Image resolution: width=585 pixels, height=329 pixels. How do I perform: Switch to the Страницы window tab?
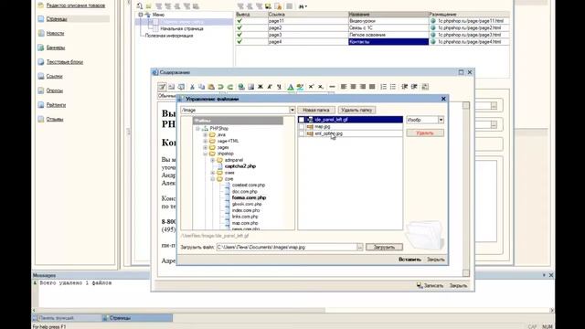137,318
